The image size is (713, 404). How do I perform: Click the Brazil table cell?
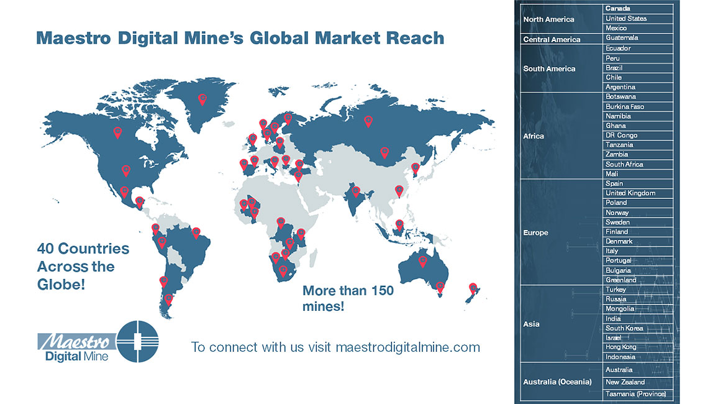tap(638, 68)
